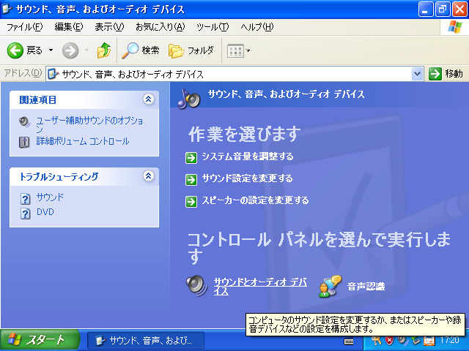
Task: Open the 編集(E) menu
Action: pos(69,27)
